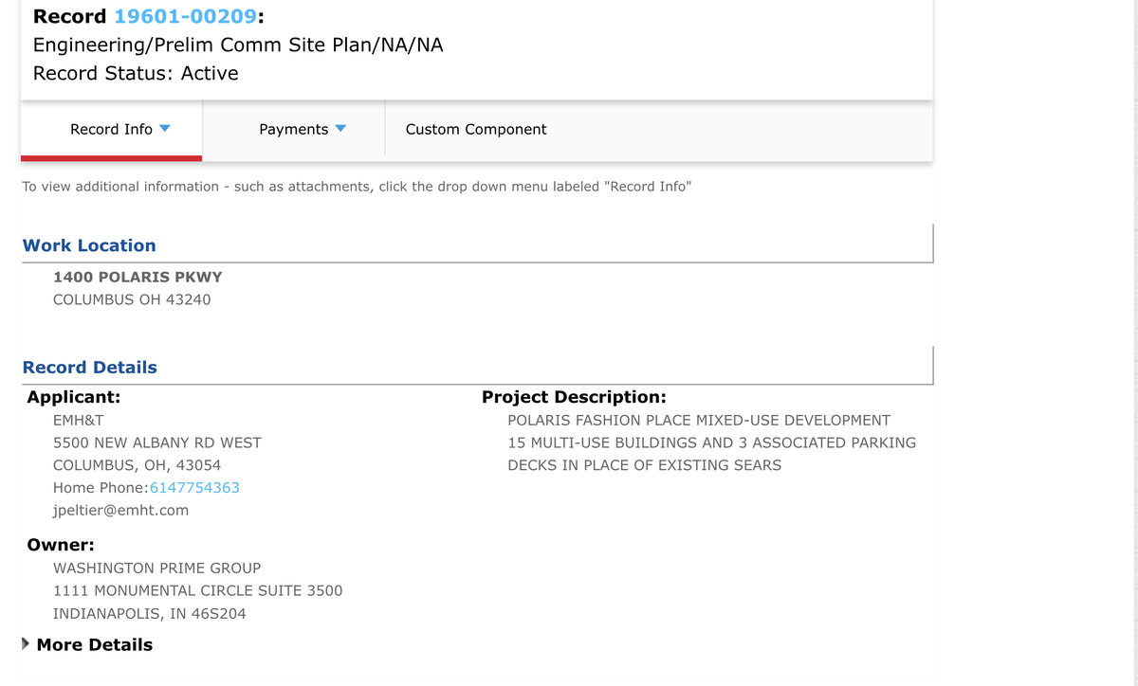Click the Applicant label

(x=74, y=397)
